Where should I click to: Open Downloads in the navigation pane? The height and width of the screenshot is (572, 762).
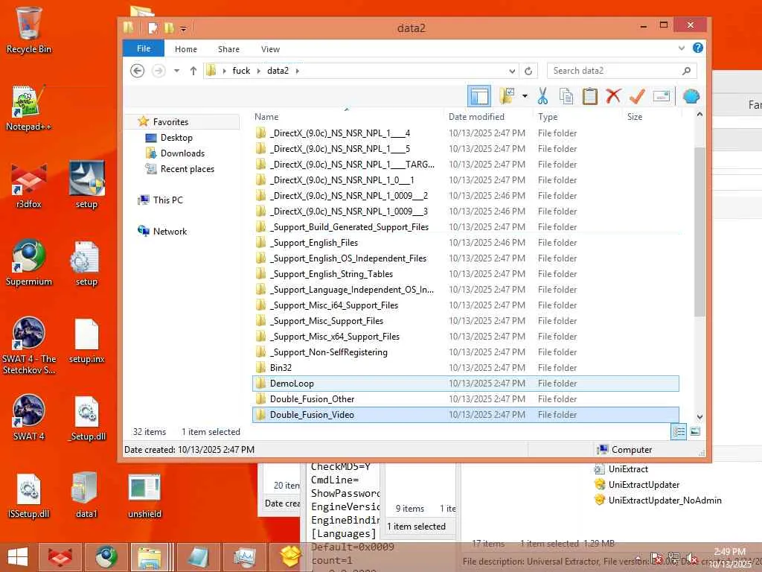point(182,153)
